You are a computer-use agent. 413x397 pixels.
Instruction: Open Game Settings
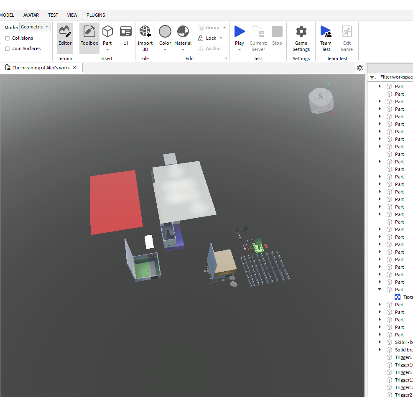point(301,38)
